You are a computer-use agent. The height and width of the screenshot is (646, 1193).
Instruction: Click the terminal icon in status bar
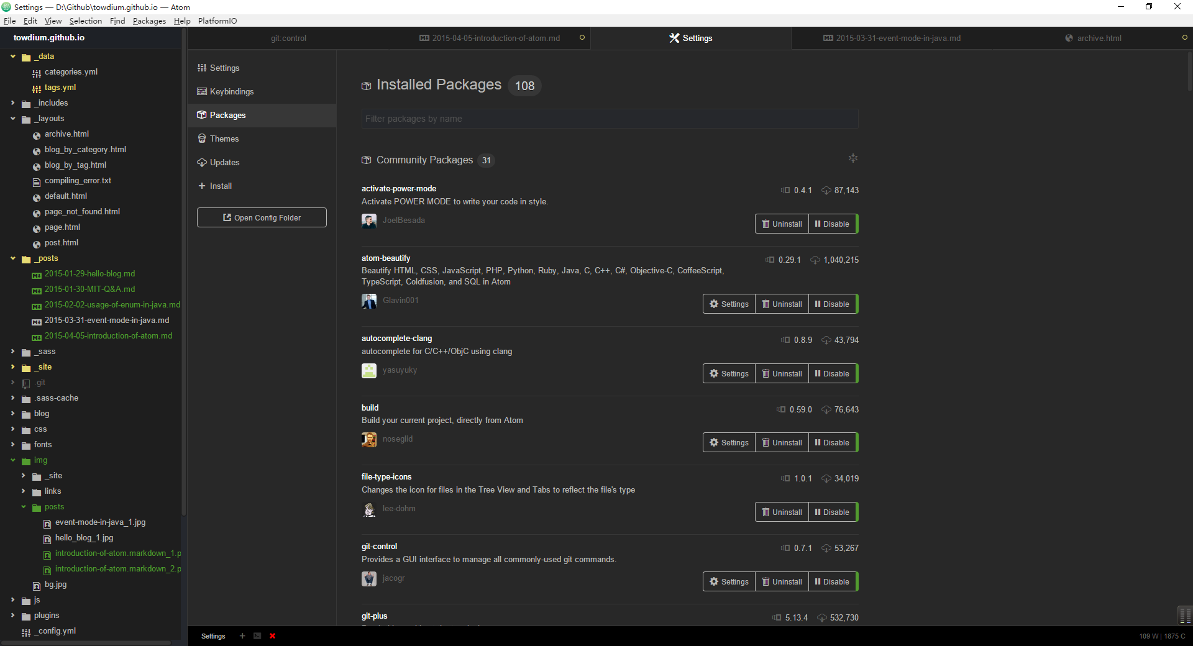[x=257, y=636]
